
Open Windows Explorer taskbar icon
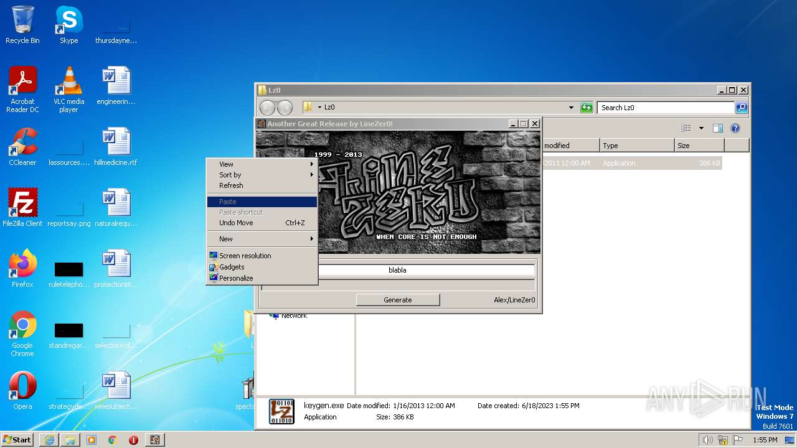(x=70, y=440)
